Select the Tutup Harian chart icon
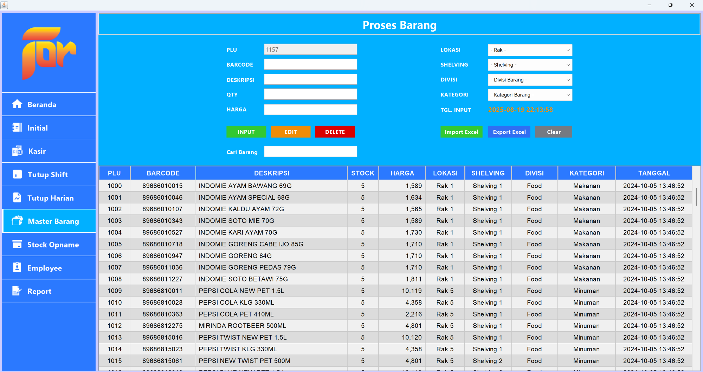 (17, 198)
